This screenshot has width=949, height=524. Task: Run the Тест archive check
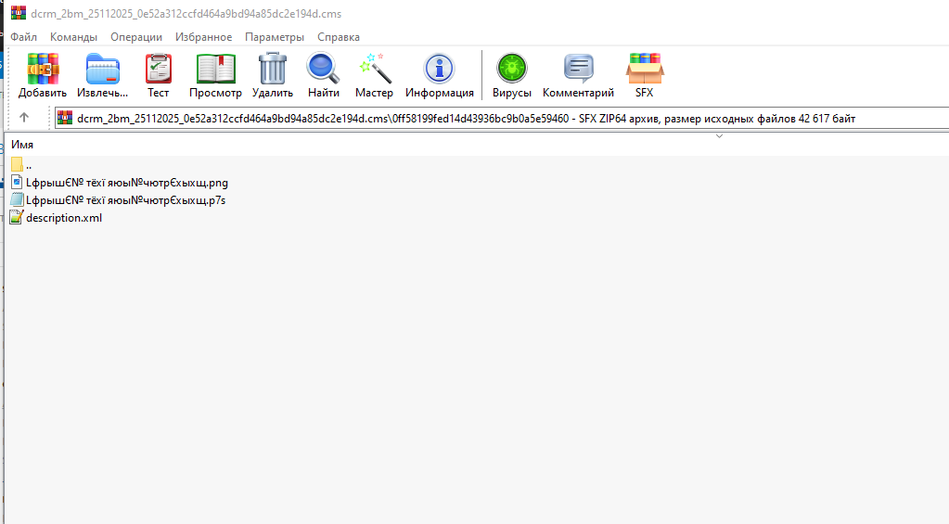click(158, 75)
